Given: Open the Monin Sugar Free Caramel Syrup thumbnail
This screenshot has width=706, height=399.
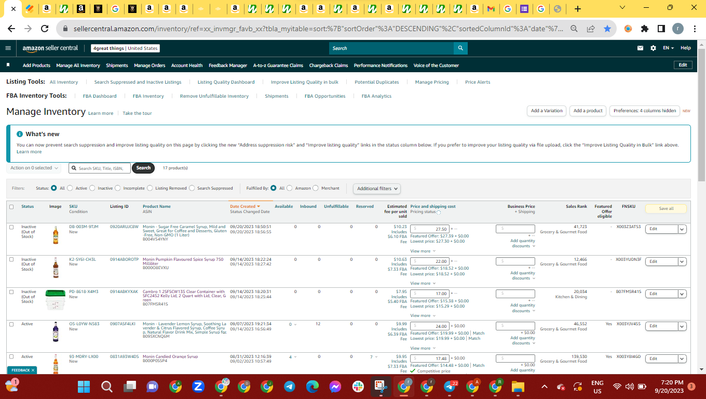Looking at the screenshot, I should click(55, 235).
